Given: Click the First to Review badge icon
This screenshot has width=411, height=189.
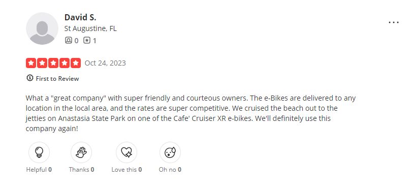Looking at the screenshot, I should coord(30,78).
